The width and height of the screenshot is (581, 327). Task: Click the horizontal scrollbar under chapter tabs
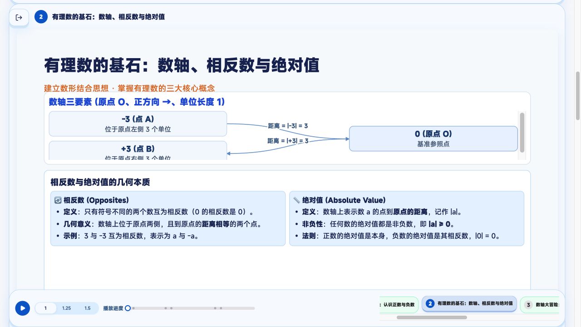(x=432, y=317)
